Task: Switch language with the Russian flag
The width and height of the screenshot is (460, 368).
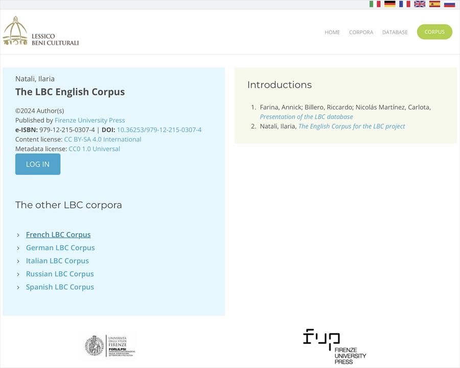Action: (449, 4)
